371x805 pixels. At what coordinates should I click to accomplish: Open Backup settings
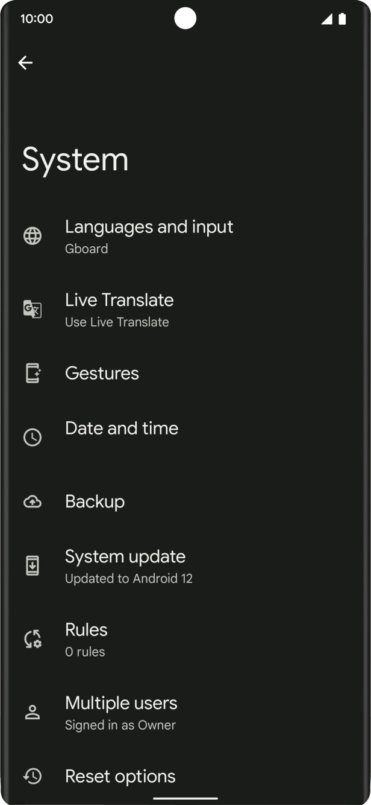pyautogui.click(x=95, y=501)
